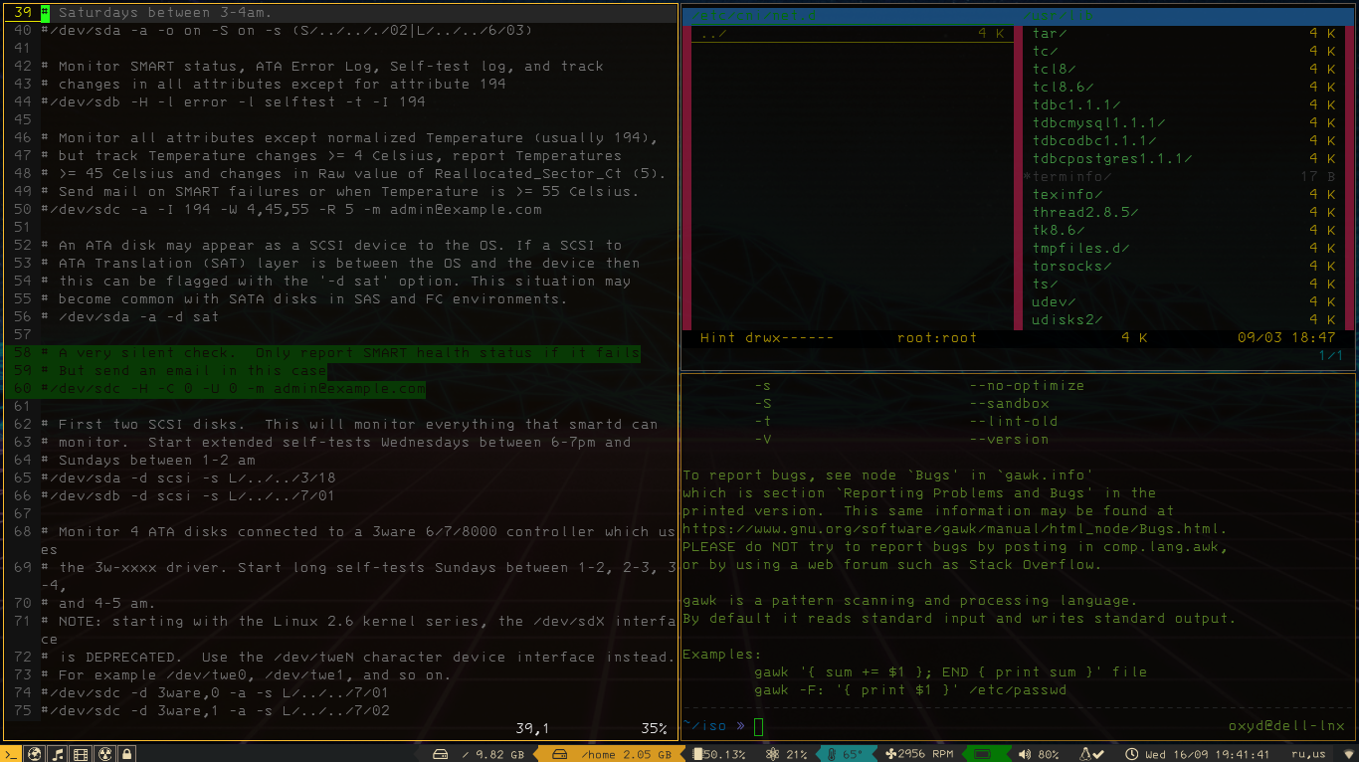Click the oxyd@dell-lnx host label in terminal

[x=1285, y=726]
